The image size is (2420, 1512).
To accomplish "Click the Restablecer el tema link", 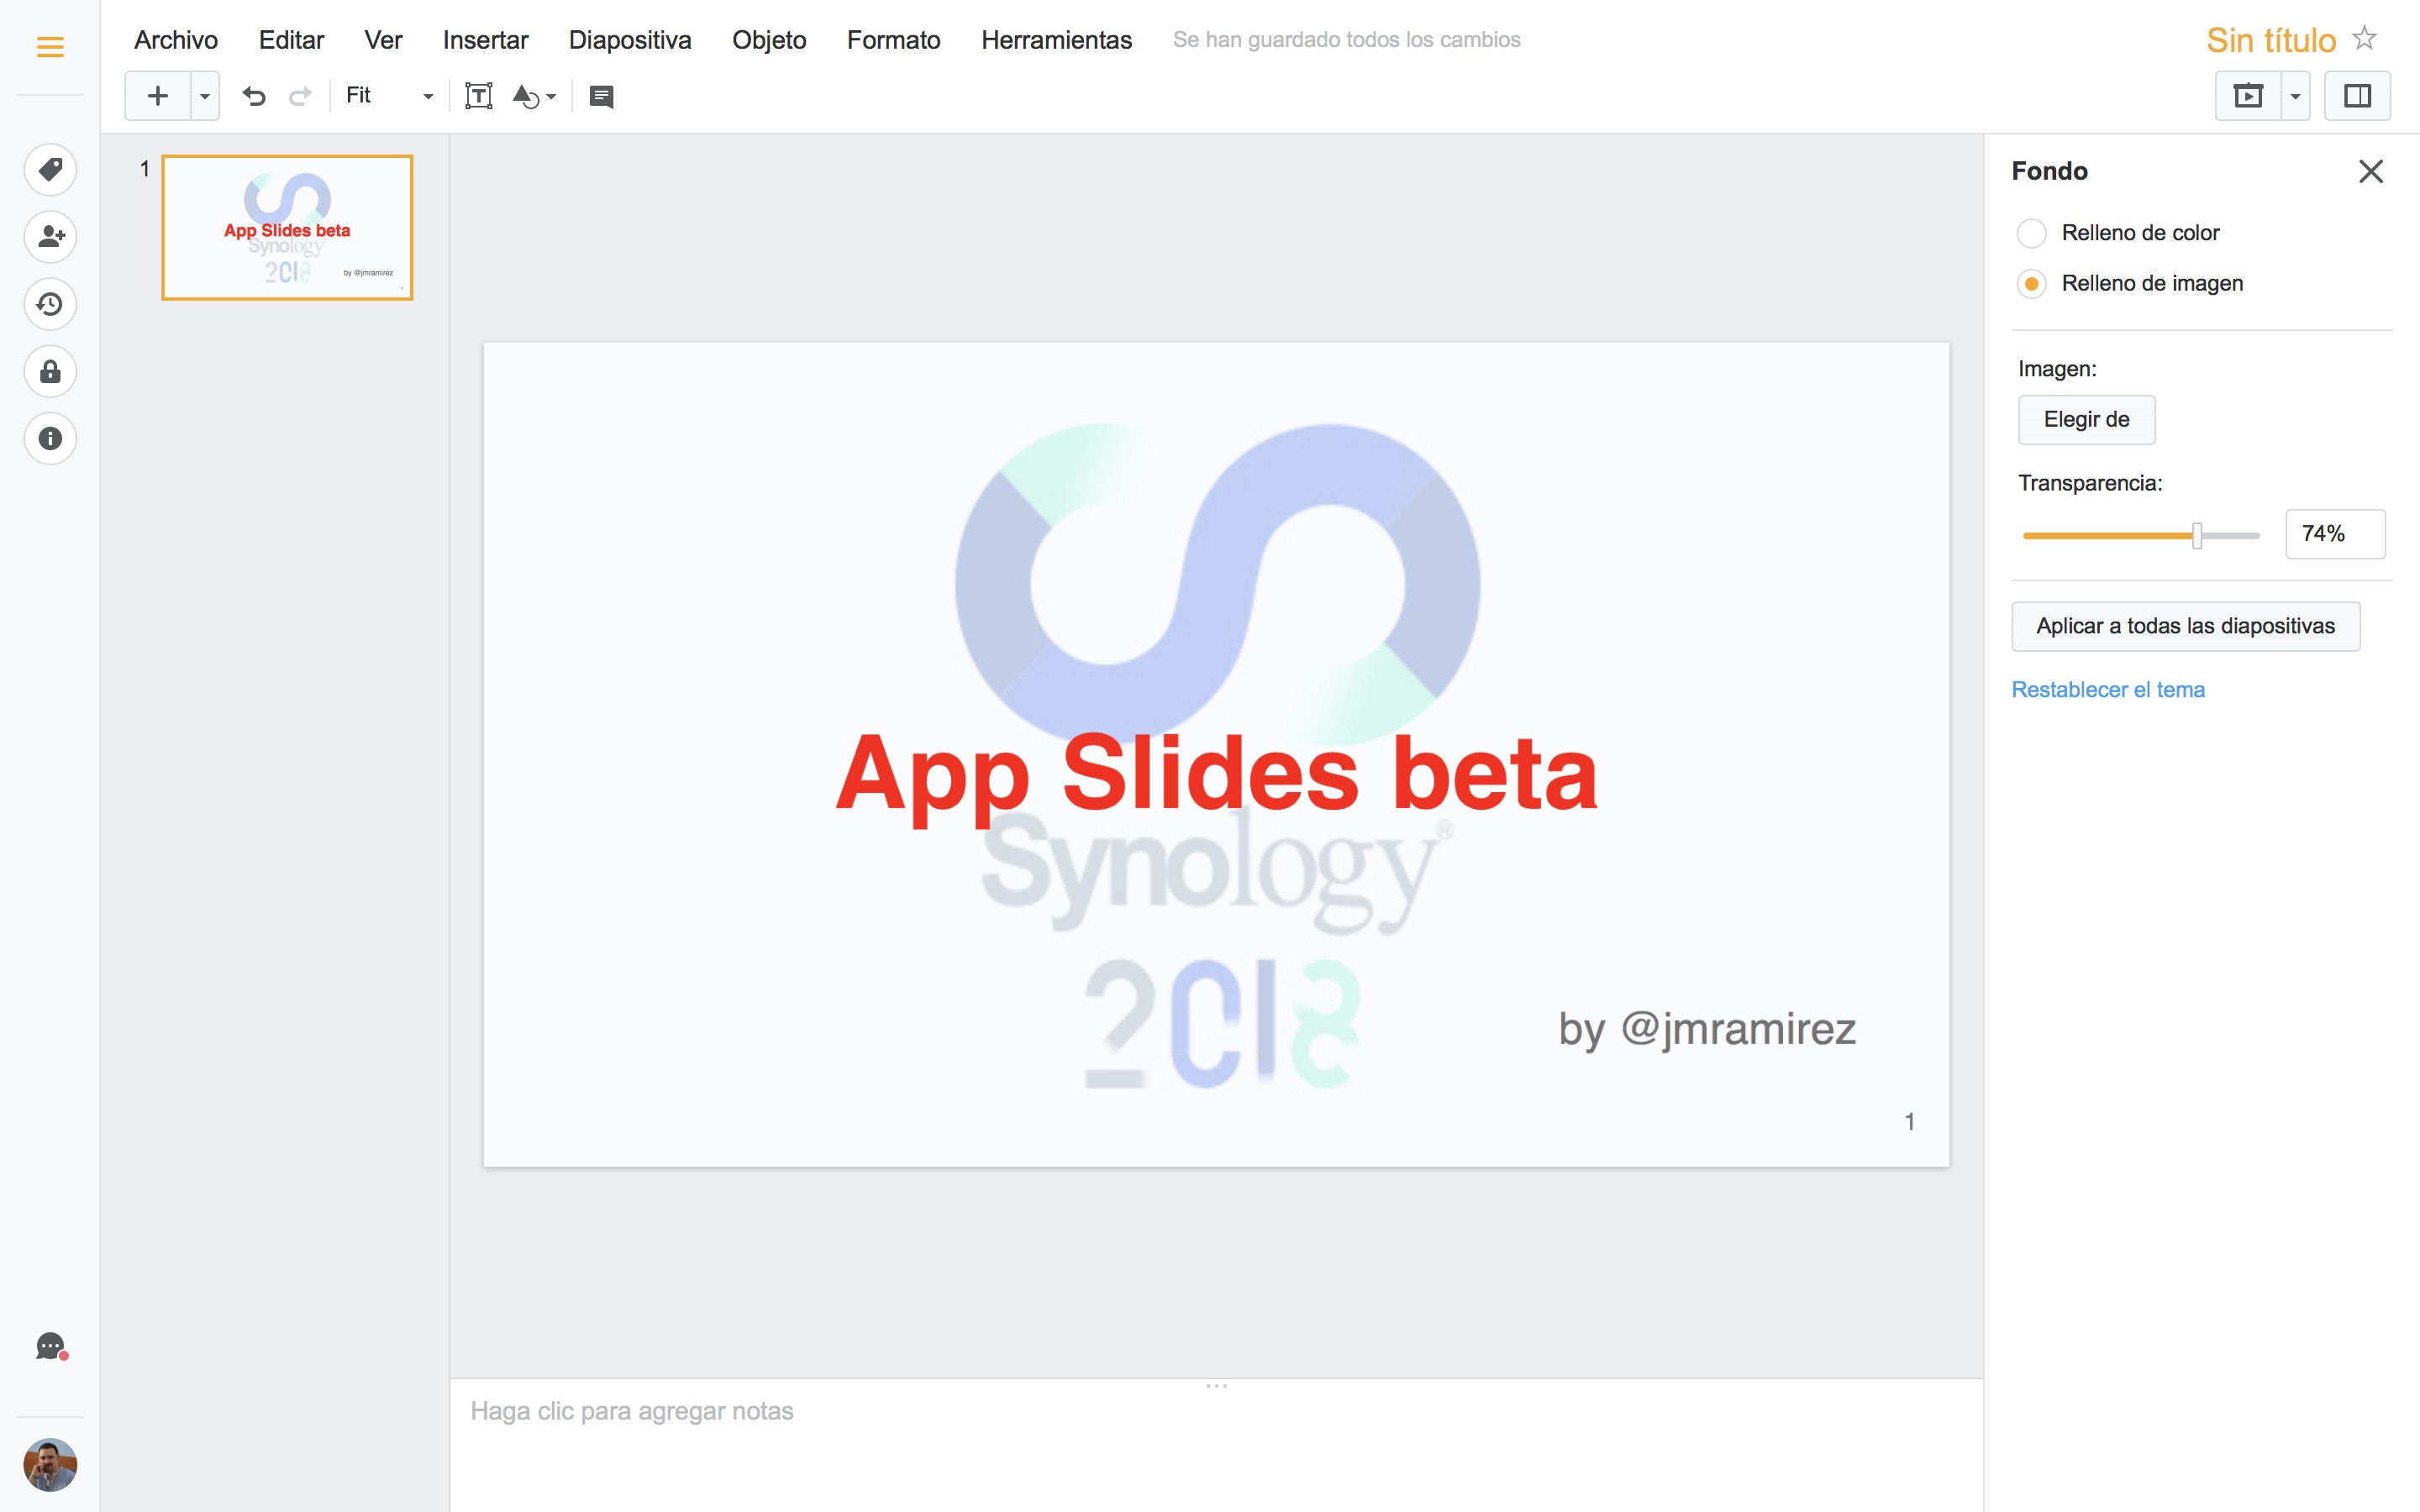I will click(2107, 690).
